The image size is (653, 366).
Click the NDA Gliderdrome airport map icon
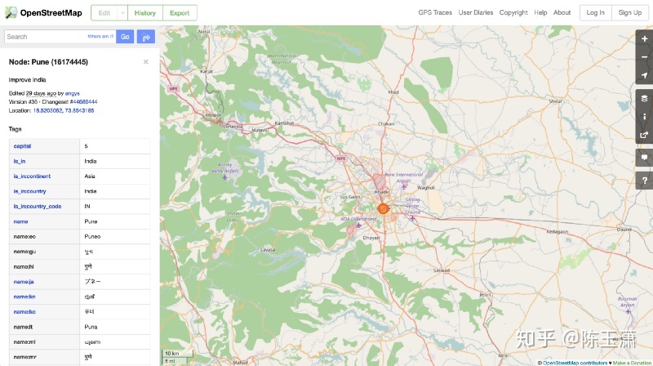coord(358,225)
